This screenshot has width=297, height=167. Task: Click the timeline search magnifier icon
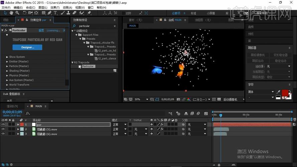click(28, 114)
